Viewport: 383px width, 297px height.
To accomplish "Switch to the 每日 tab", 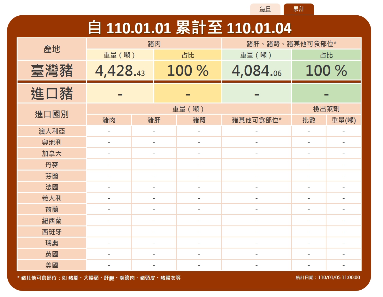I will coord(265,9).
